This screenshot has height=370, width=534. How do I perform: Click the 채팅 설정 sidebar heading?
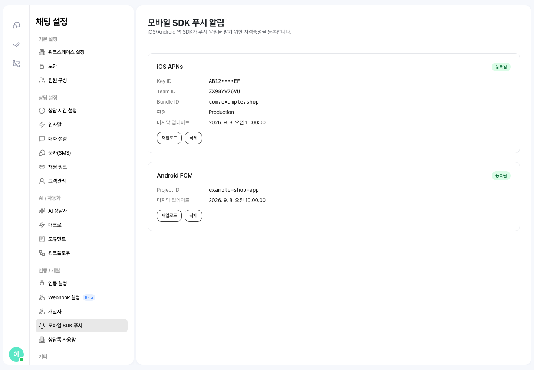52,21
